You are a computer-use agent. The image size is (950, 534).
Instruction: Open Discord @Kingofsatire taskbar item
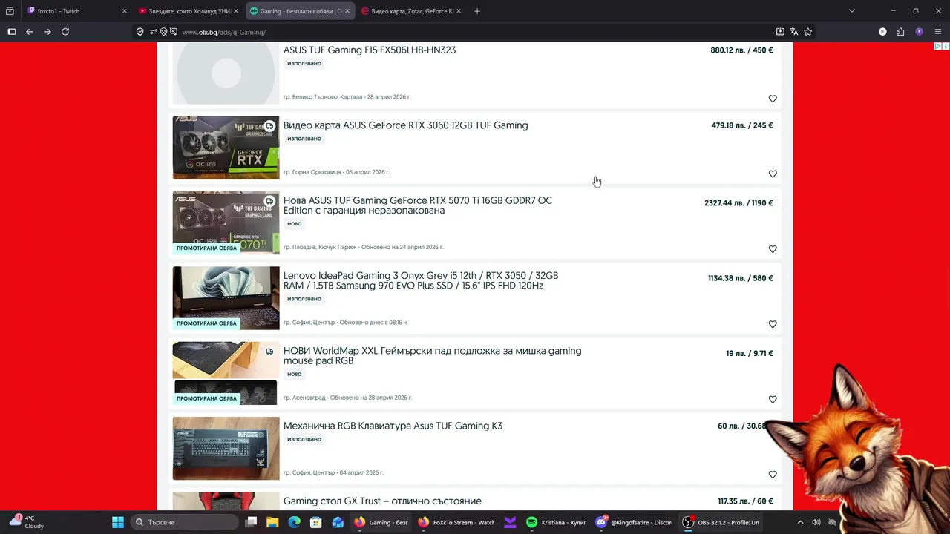634,522
